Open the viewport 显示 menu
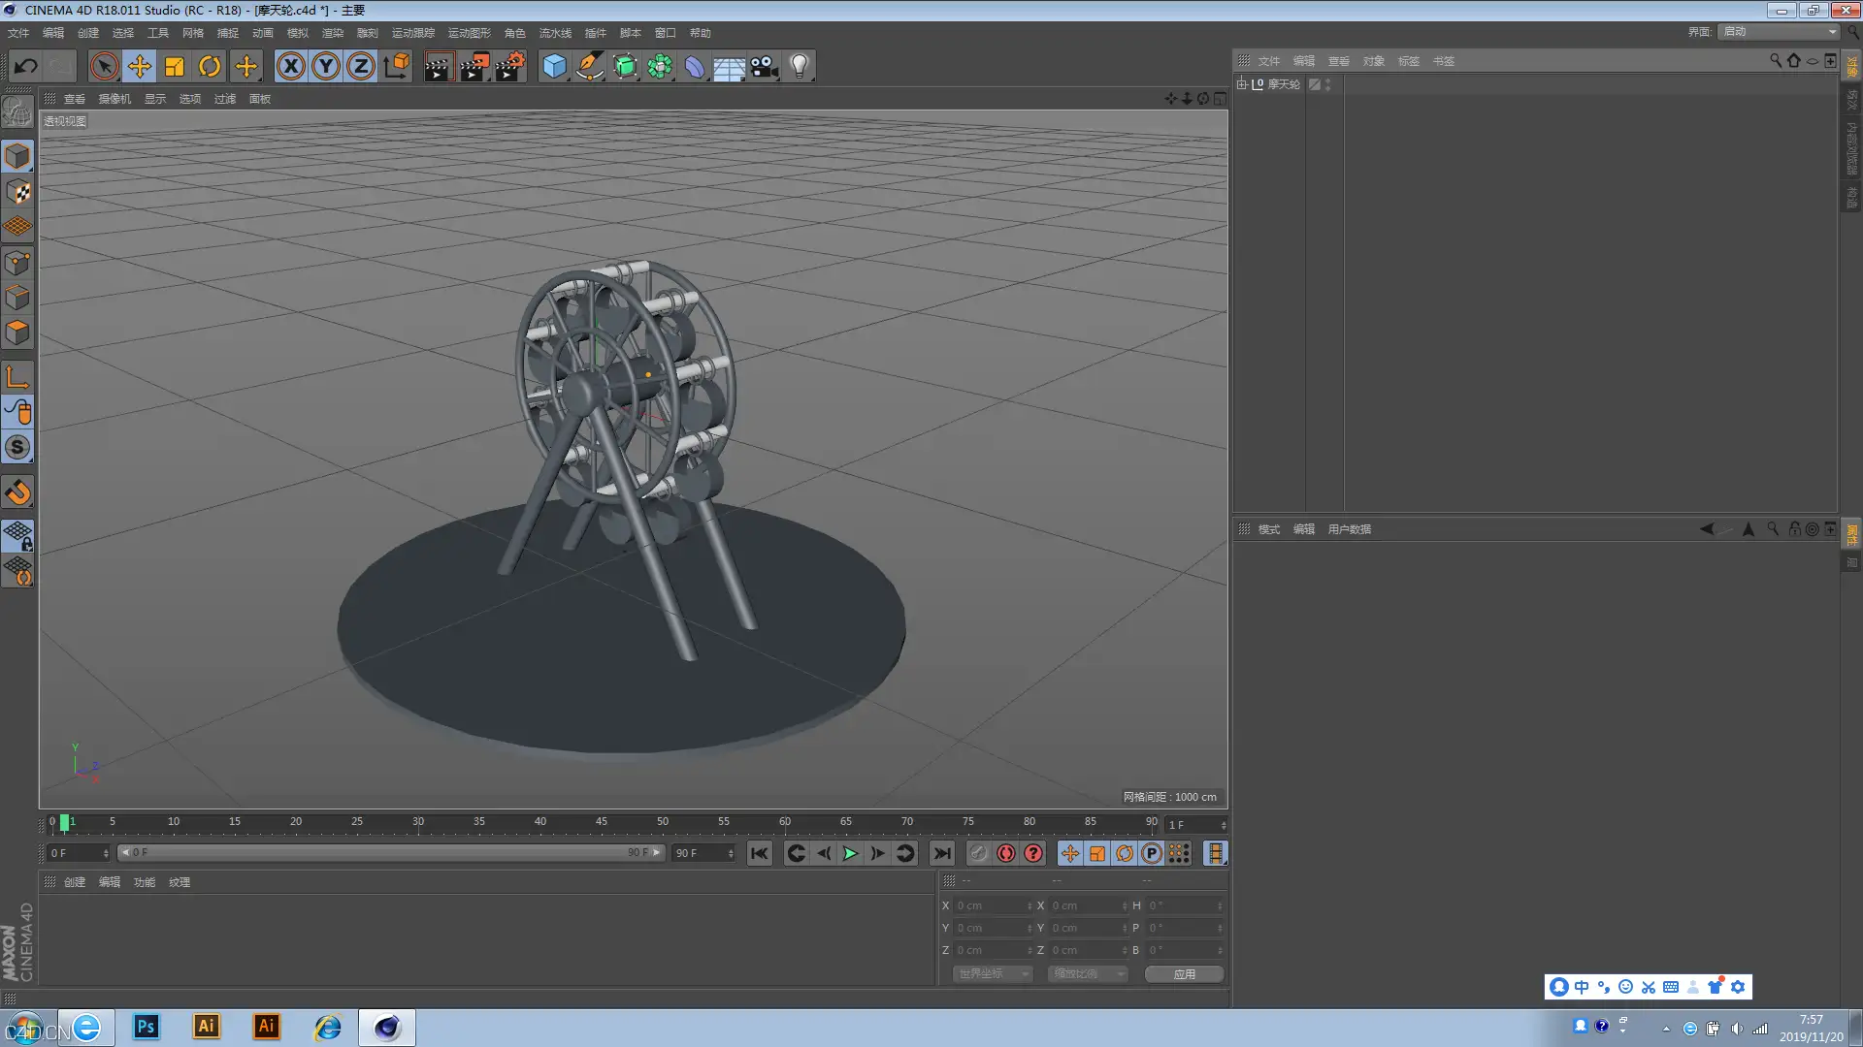 click(155, 99)
